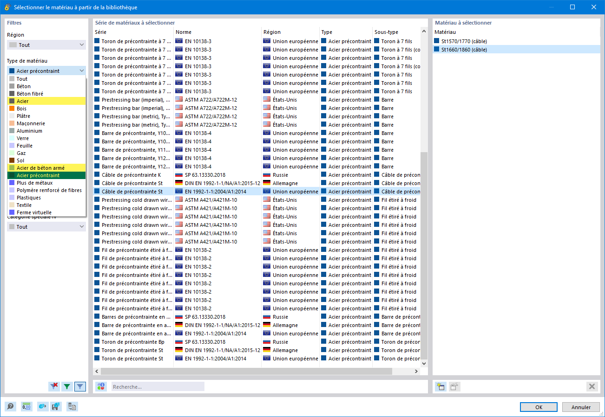Select material St1660/1860 (câble)
This screenshot has height=417, width=605.
click(516, 50)
